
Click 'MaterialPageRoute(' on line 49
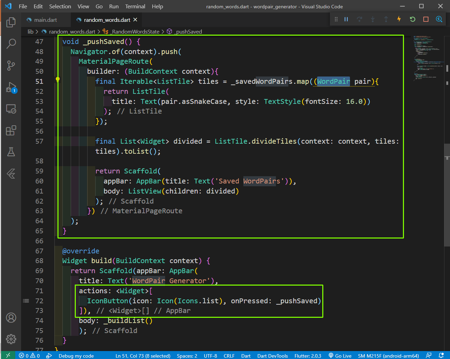pos(116,61)
